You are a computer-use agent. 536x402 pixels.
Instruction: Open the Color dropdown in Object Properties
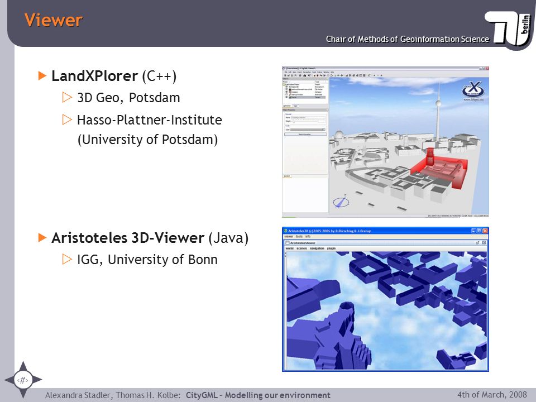point(324,130)
